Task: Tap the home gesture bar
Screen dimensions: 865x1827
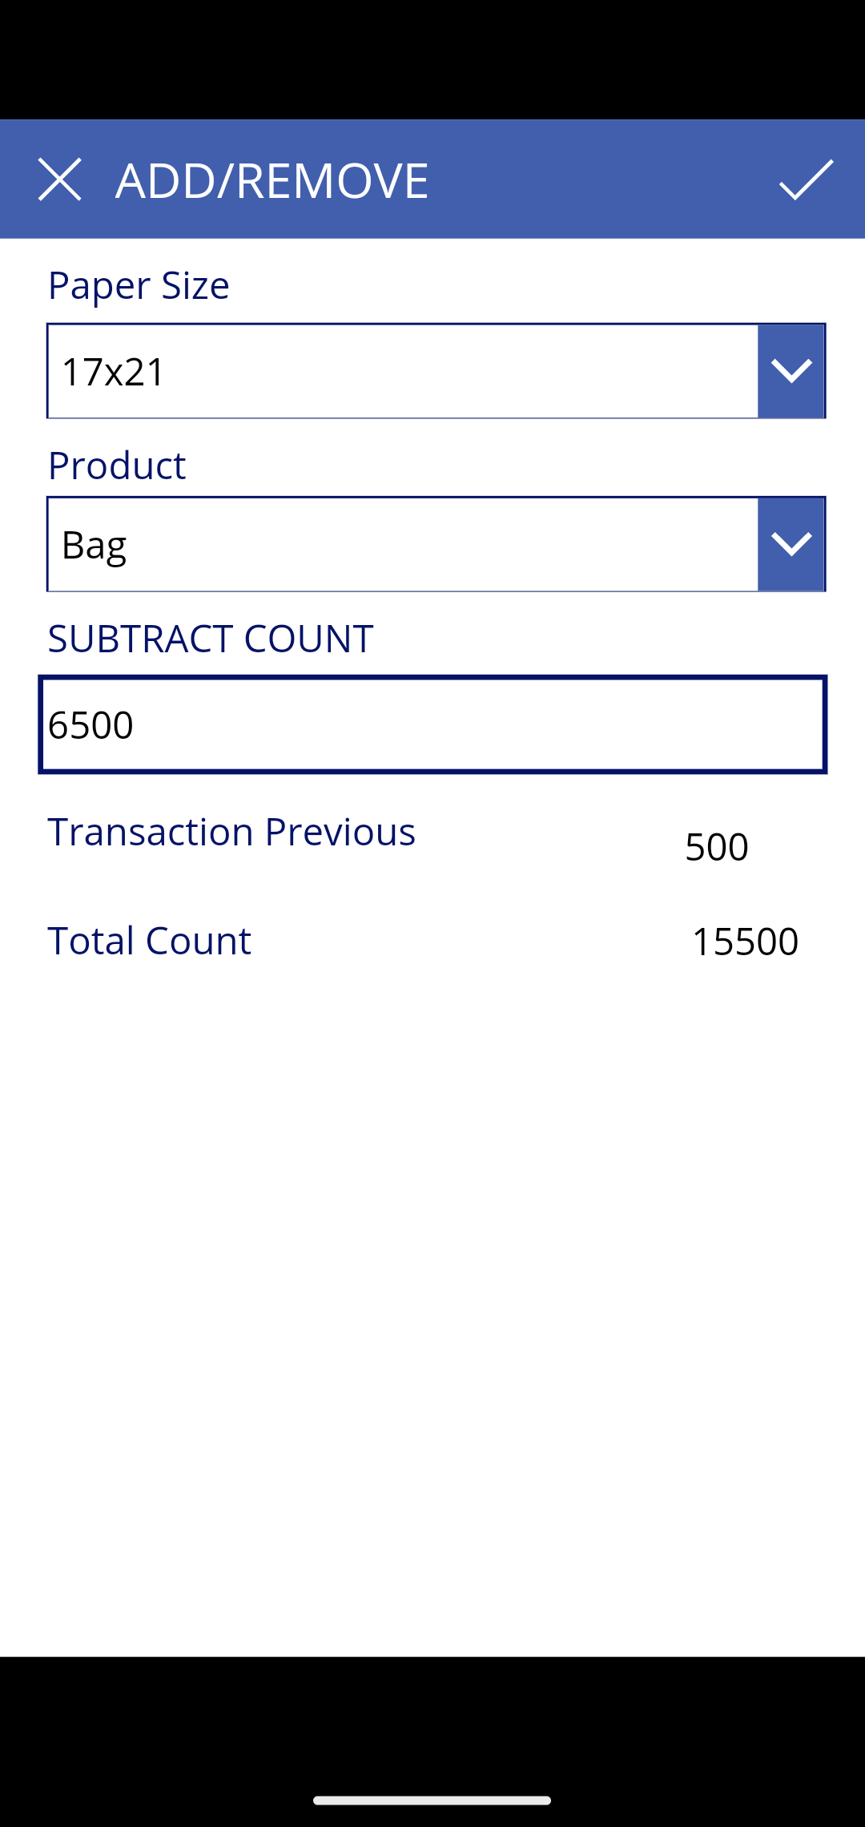Action: (432, 1801)
